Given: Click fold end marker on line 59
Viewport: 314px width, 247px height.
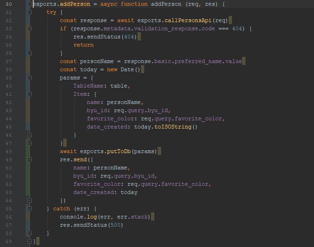Looking at the screenshot, I should 29,241.
